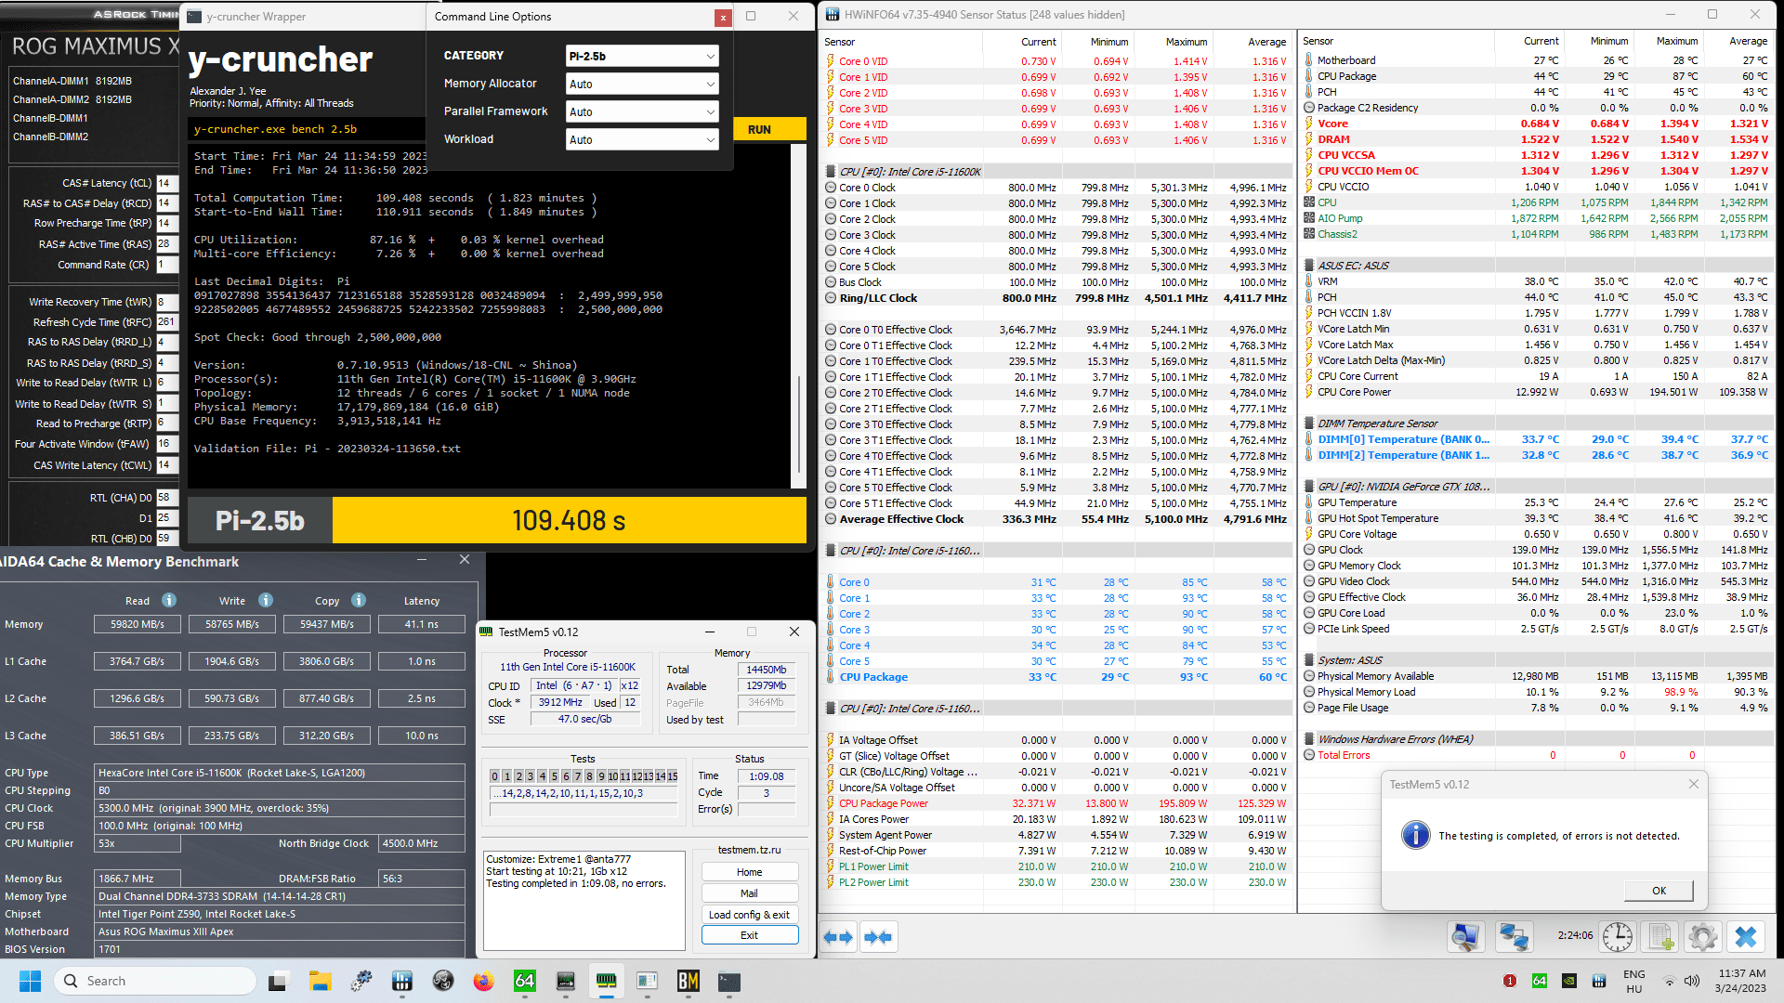Open the CATEGORY dropdown showing Pi-2.5b
The image size is (1784, 1003).
642,57
